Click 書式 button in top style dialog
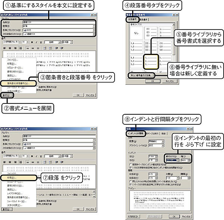The width and height of the screenshot is (224, 220). [x=7, y=95]
